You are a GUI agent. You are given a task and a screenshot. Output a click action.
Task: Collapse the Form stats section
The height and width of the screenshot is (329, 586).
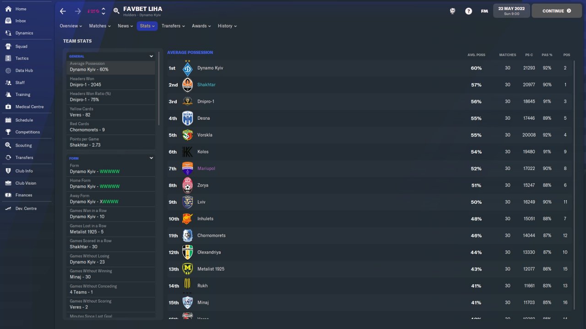coord(151,158)
